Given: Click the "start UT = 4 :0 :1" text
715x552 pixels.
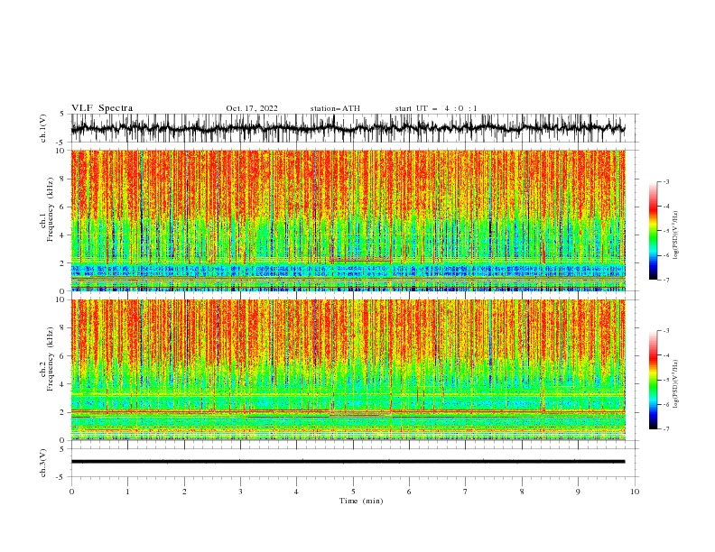Looking at the screenshot, I should pos(436,108).
